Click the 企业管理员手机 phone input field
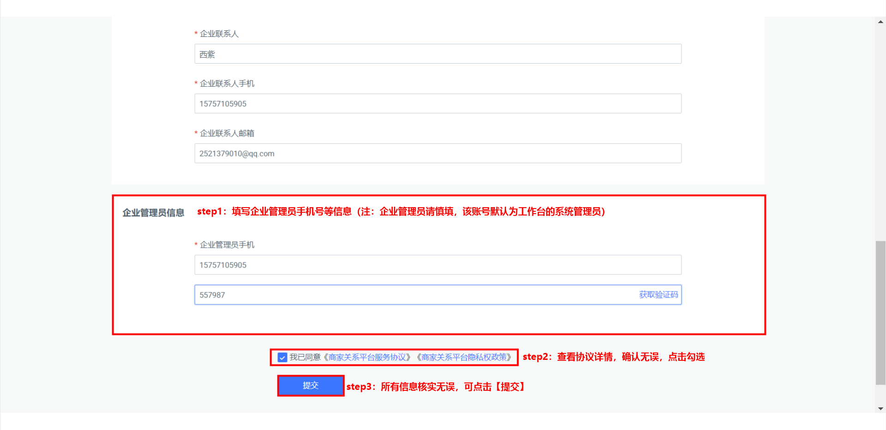Screen dimensions: 886x430 point(438,265)
